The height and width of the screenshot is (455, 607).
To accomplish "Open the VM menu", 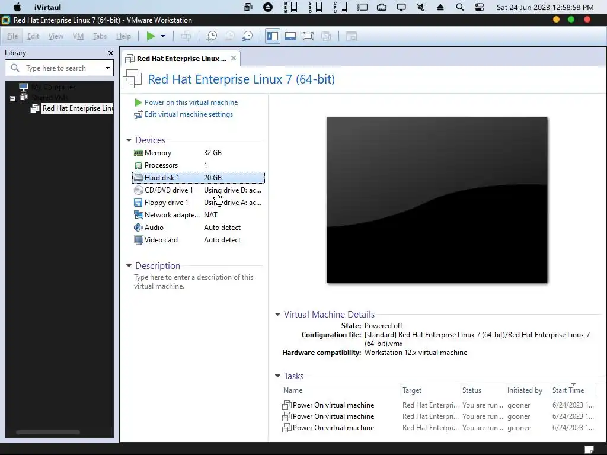I will 78,36.
